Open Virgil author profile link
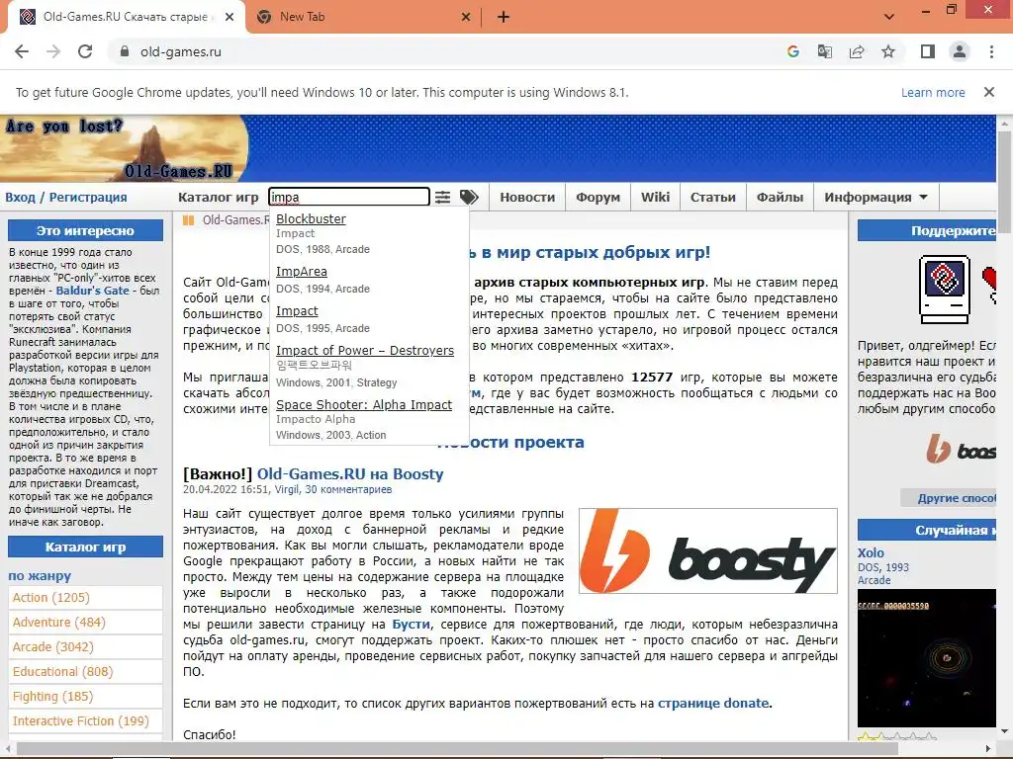This screenshot has height=759, width=1013. 286,489
